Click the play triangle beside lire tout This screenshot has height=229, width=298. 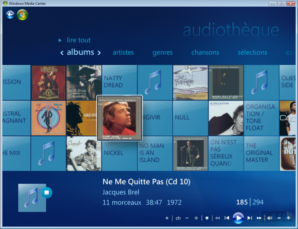point(60,40)
